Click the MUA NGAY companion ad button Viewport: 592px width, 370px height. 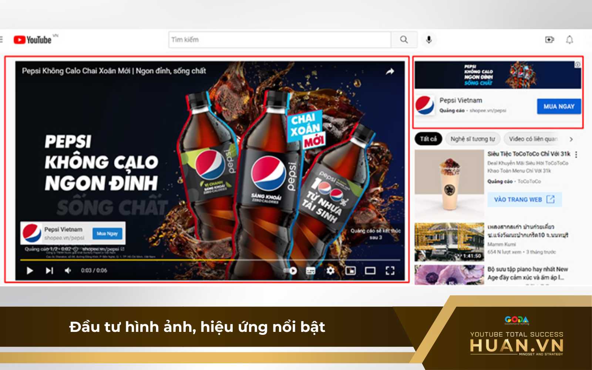[559, 107]
